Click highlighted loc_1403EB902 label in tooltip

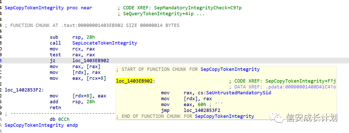(x=134, y=81)
